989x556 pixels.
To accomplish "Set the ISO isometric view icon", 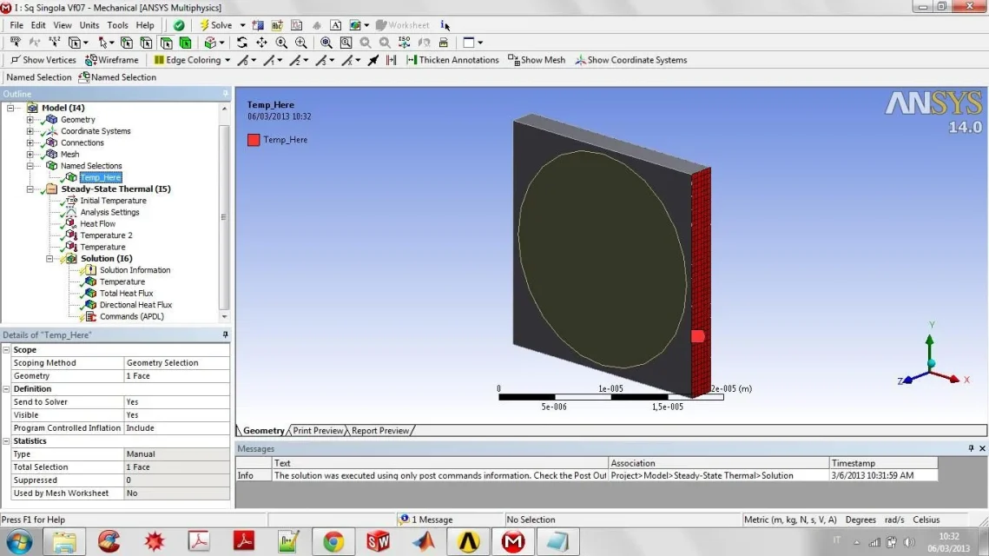I will [405, 43].
